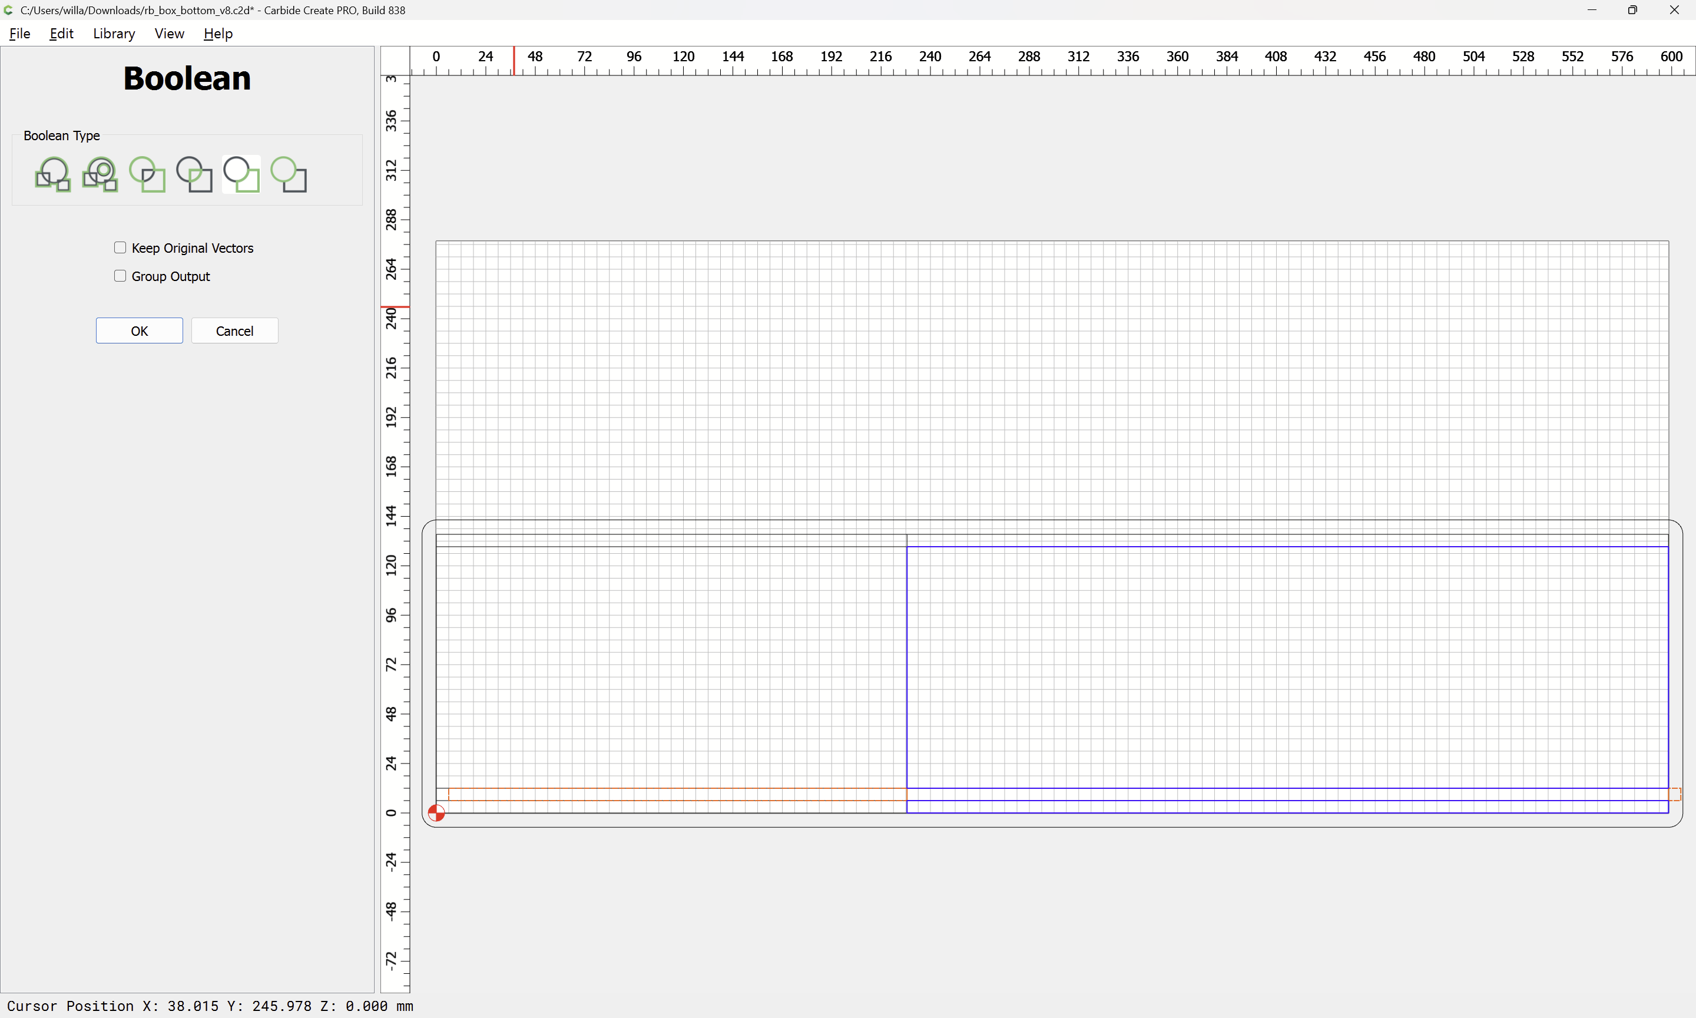Choose the union icon with inner circle
The width and height of the screenshot is (1696, 1018).
100,174
